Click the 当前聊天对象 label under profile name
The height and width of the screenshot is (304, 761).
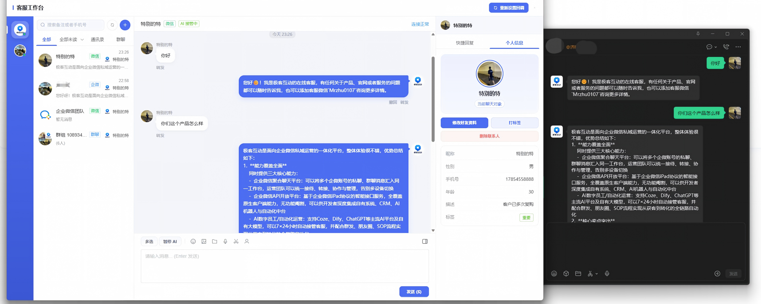(x=490, y=104)
